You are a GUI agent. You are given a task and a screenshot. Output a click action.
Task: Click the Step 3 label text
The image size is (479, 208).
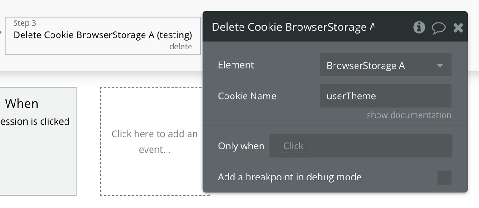(24, 23)
